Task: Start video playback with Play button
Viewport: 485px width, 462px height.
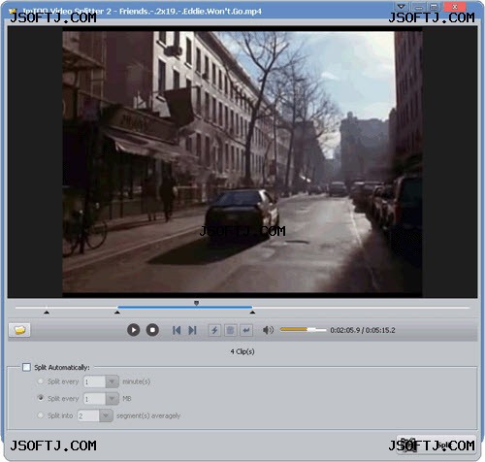Action: pyautogui.click(x=133, y=330)
